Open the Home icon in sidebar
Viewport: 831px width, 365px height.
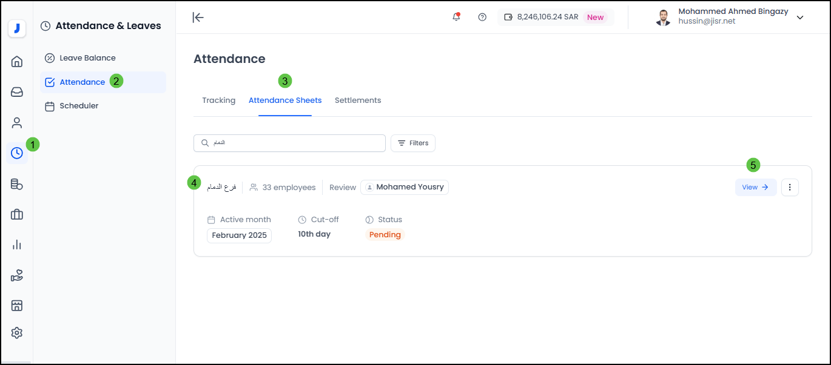(17, 61)
